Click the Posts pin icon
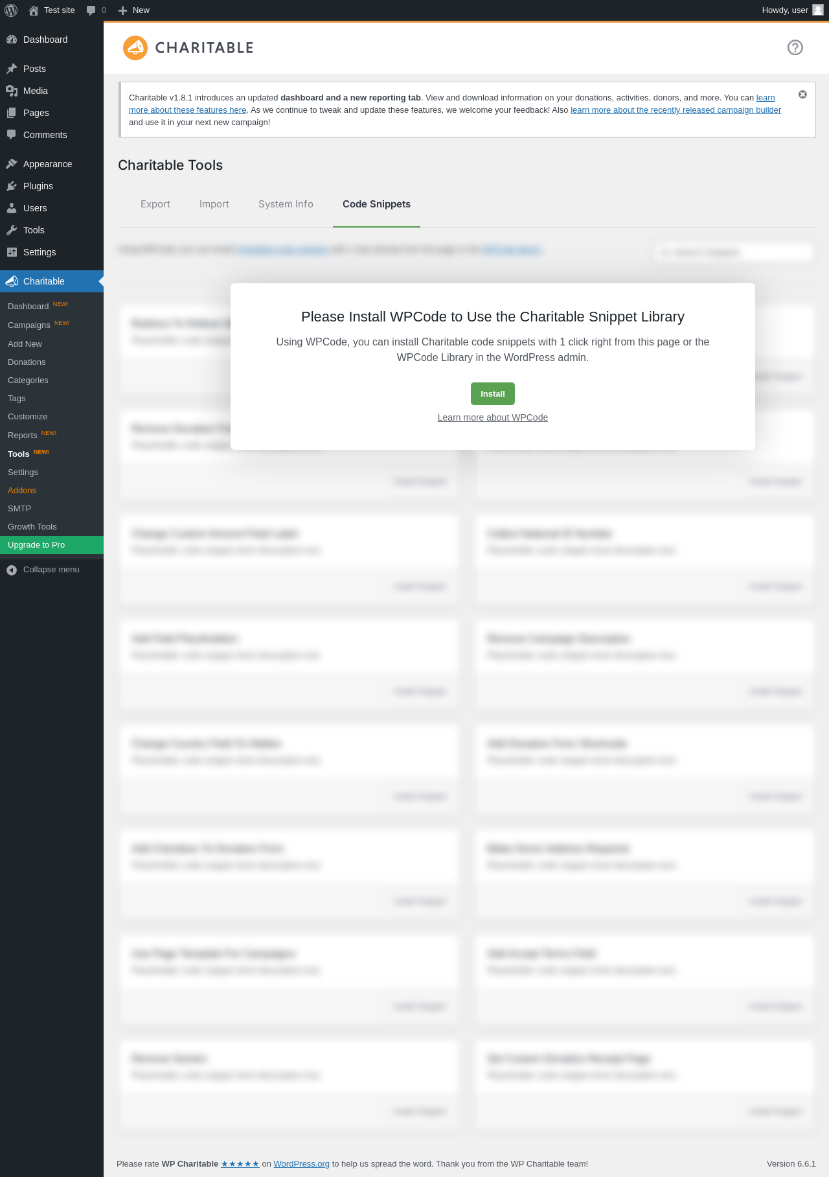The height and width of the screenshot is (1177, 829). click(12, 69)
